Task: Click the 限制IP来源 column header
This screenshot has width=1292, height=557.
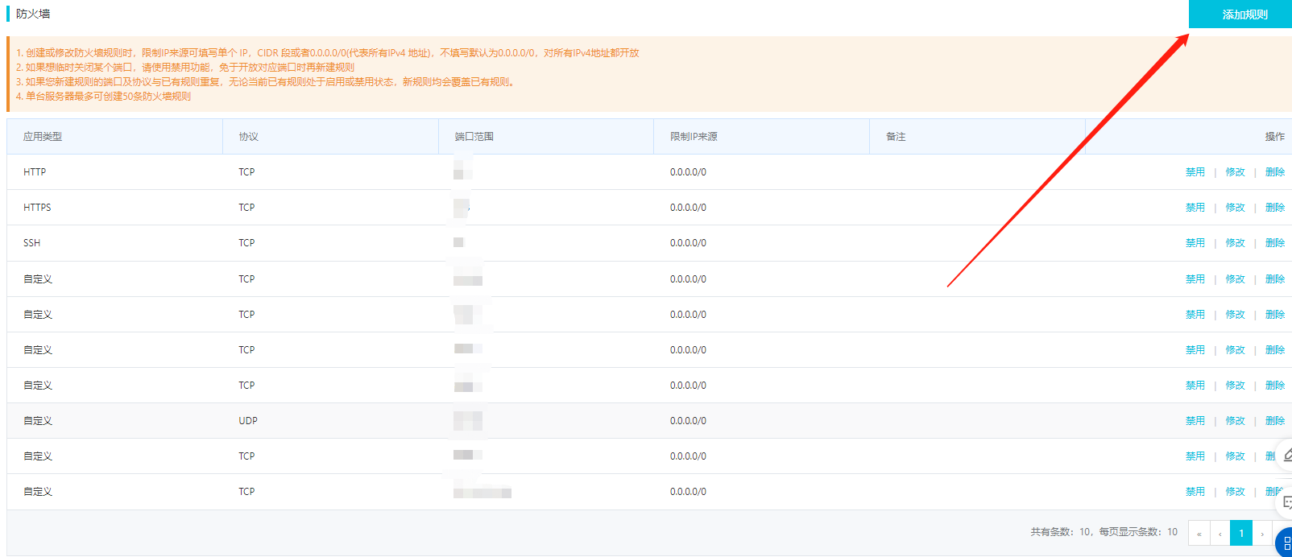Action: pyautogui.click(x=694, y=137)
